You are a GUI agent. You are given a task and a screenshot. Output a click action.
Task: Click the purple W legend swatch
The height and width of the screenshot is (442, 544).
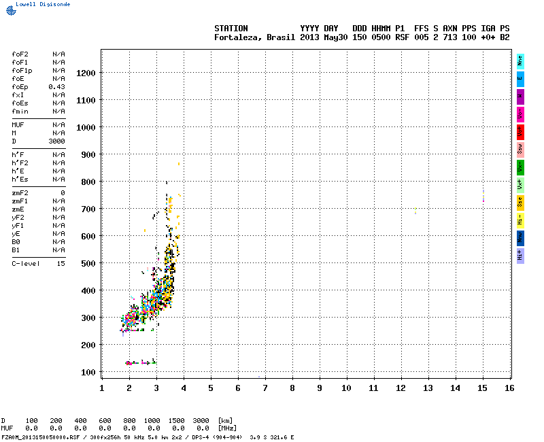[520, 96]
